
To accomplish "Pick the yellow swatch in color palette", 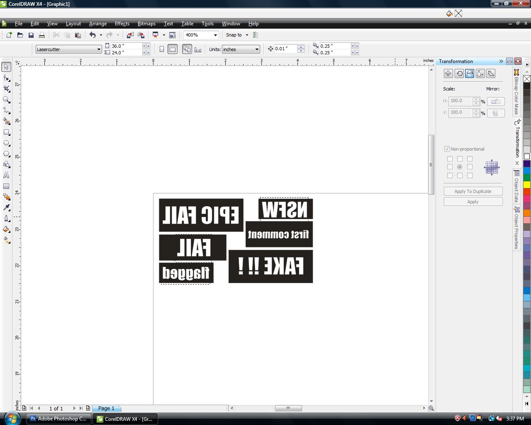I will [x=527, y=184].
